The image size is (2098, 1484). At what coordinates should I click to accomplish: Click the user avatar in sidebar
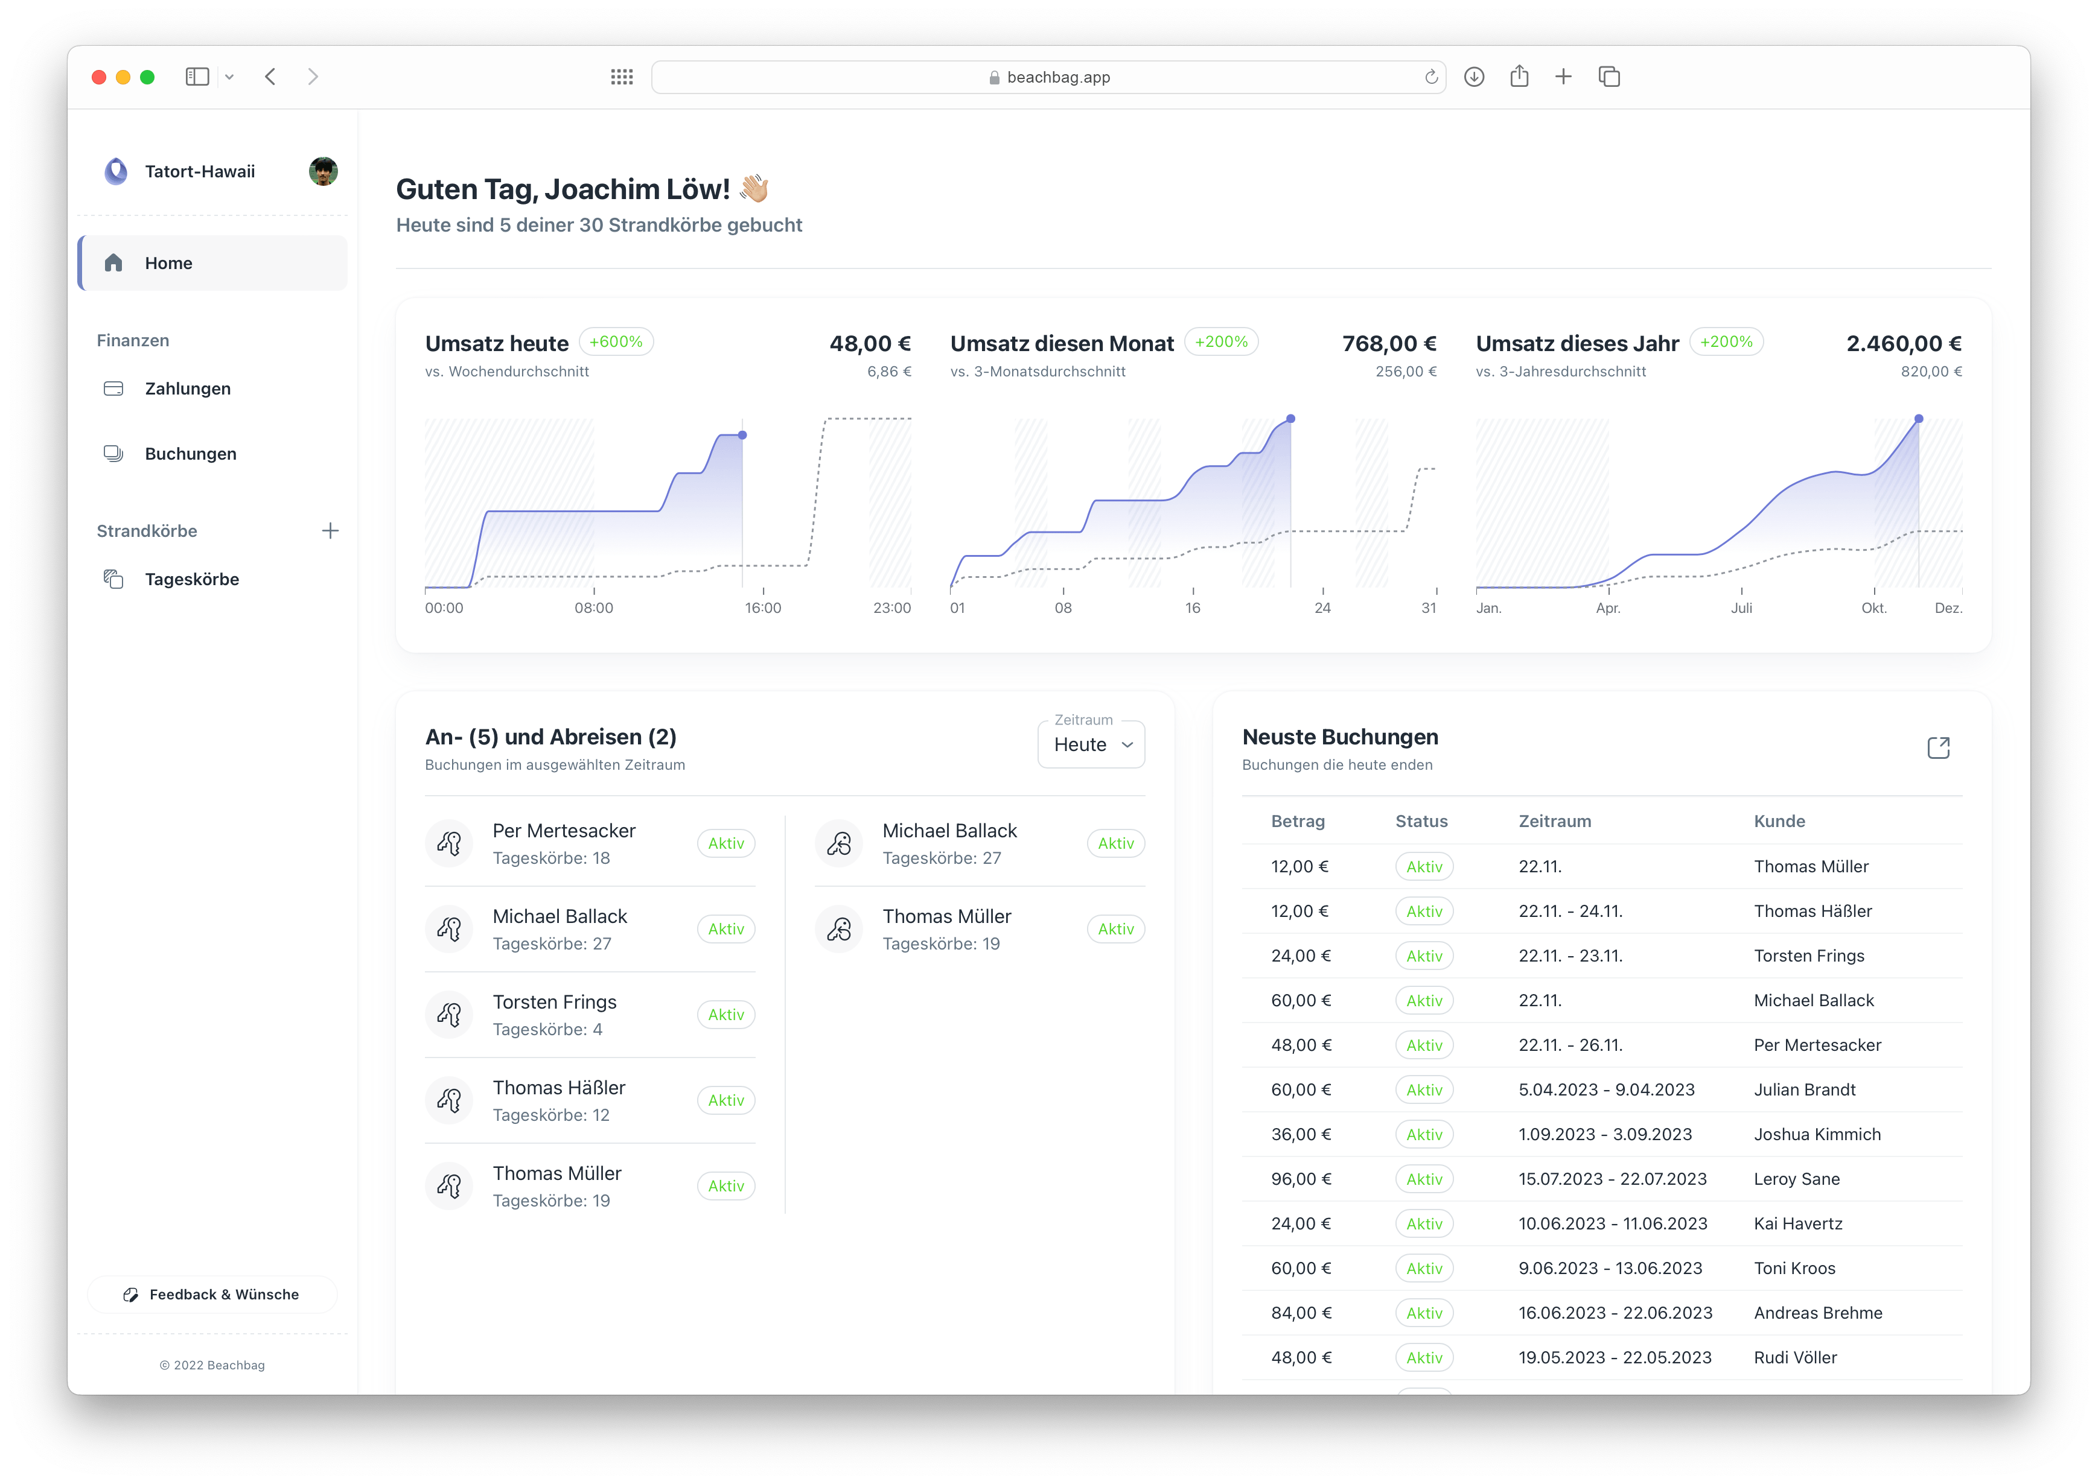pos(324,171)
